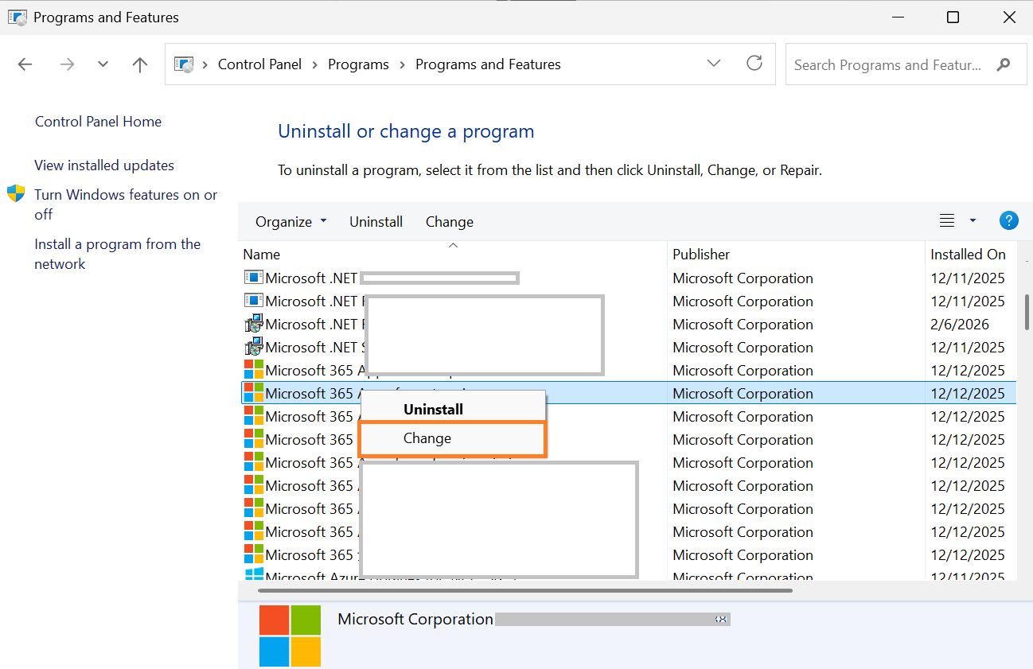
Task: Open Turn Windows features on or off
Action: pyautogui.click(x=126, y=204)
